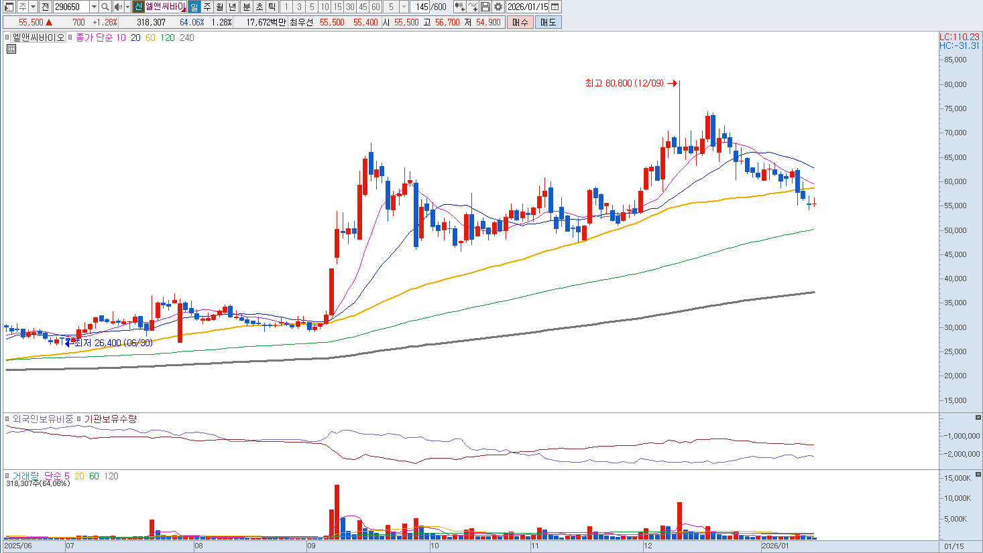
Task: Switch to the 월 monthly chart period
Action: coord(219,7)
